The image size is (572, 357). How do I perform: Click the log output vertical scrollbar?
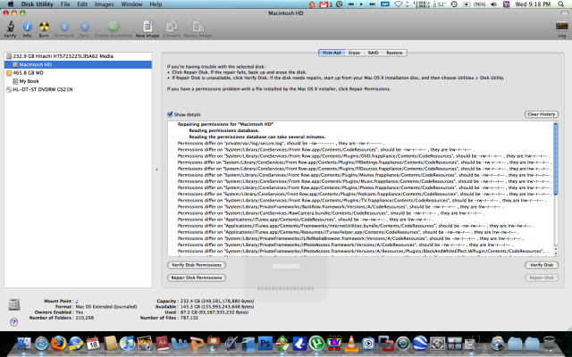pyautogui.click(x=556, y=159)
